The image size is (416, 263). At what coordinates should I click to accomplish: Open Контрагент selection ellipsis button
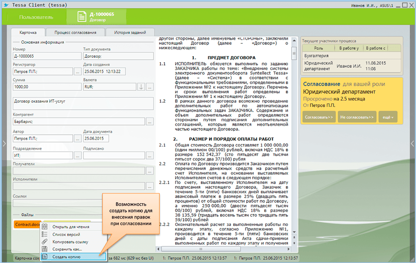[150, 122]
